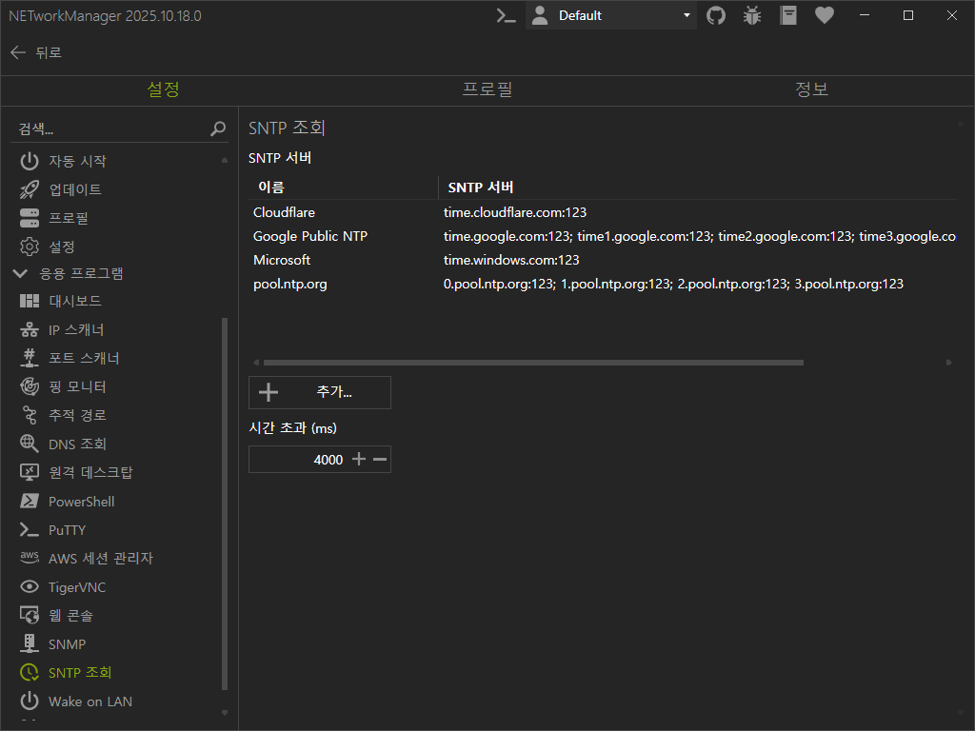
Task: Select the Google Public NTP row
Action: (x=603, y=236)
